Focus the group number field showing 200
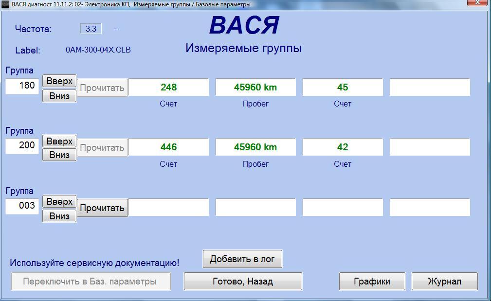Viewport: 491px width, 301px height. pos(22,146)
